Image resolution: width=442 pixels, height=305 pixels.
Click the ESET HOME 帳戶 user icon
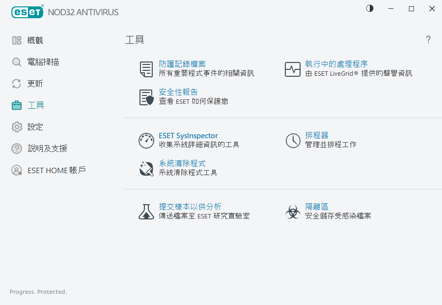pos(17,170)
